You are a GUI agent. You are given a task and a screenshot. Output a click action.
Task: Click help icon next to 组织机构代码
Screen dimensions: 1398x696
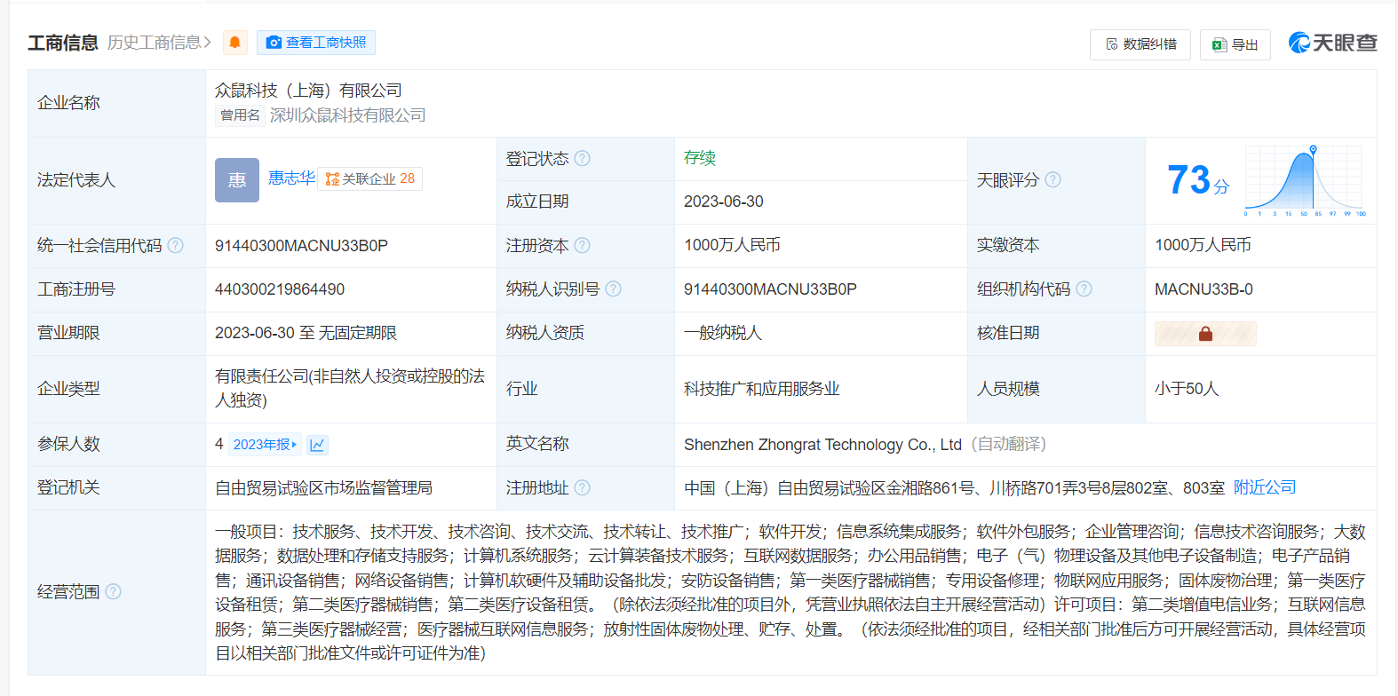[1084, 289]
